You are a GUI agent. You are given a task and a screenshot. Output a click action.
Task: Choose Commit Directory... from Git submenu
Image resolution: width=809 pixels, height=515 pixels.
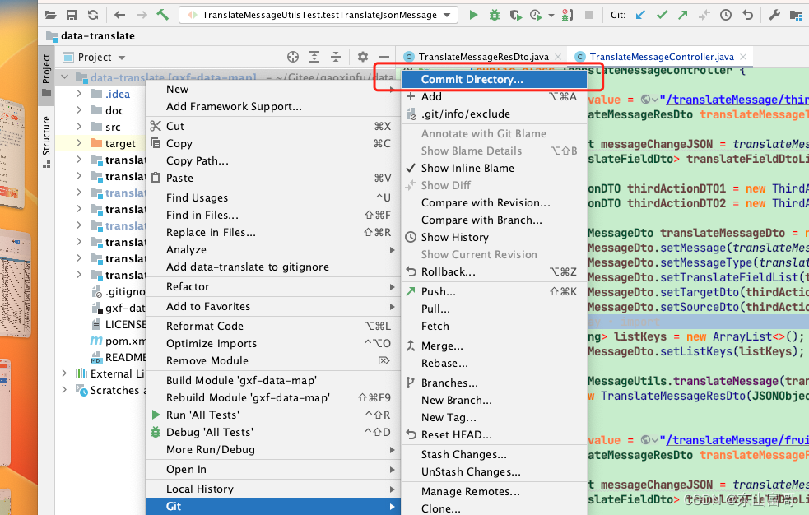[495, 80]
